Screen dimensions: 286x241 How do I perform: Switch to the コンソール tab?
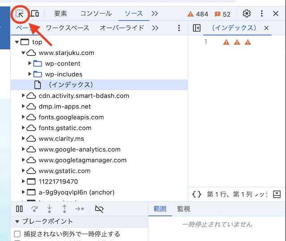[x=96, y=13]
